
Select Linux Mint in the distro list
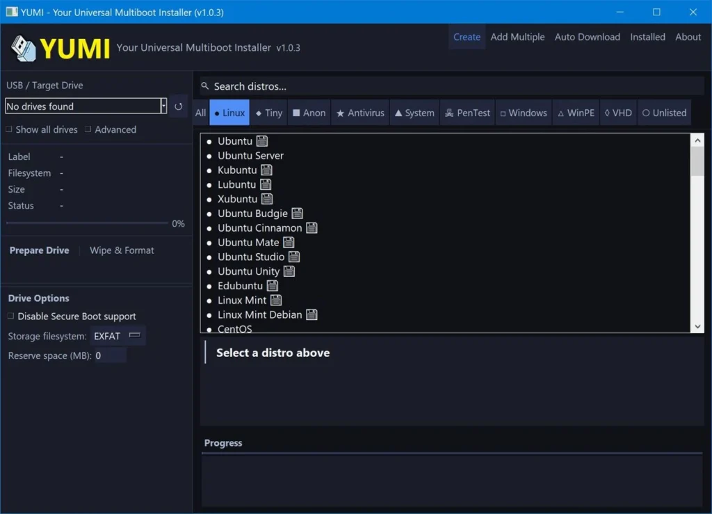[242, 300]
